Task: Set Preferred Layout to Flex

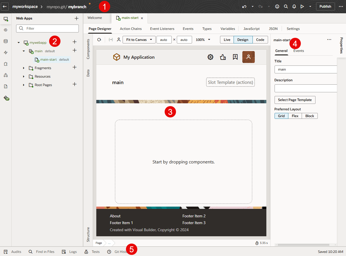Action: tap(295, 116)
